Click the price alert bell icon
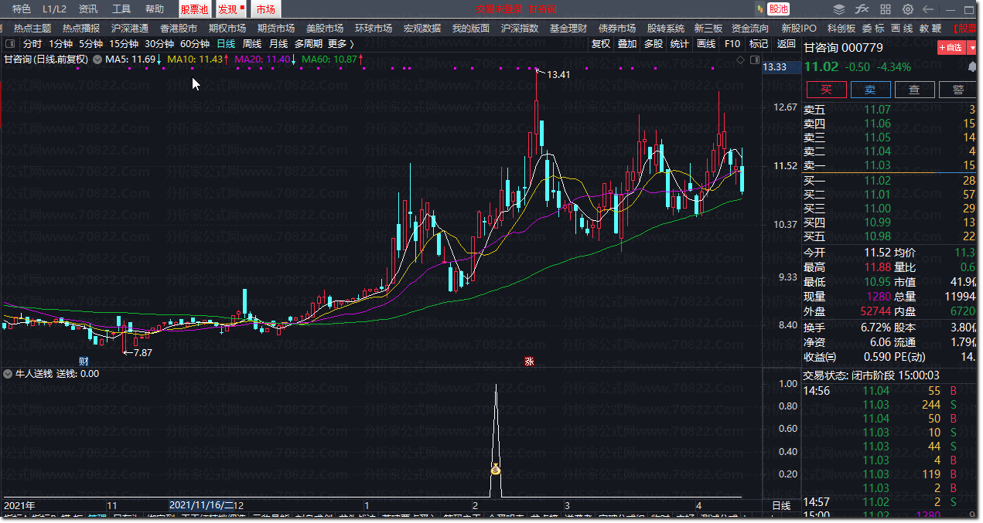The width and height of the screenshot is (983, 523). click(971, 69)
